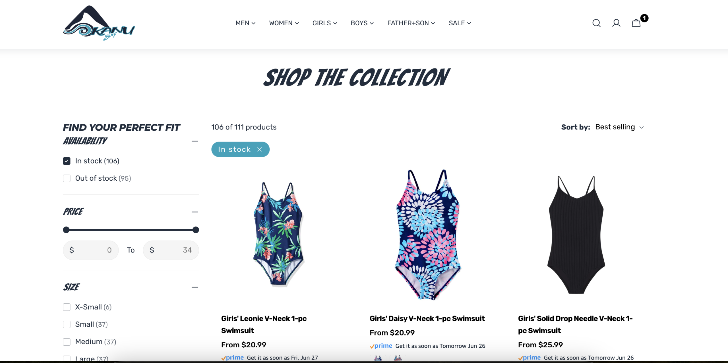
Task: Collapse the Availability filter section
Action: click(x=195, y=141)
